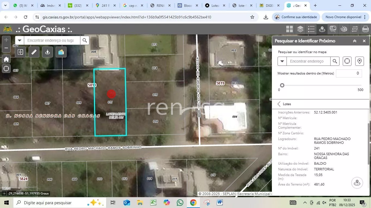Zoom out using the minus button
Image resolution: width=371 pixels, height=208 pixels.
(6, 48)
